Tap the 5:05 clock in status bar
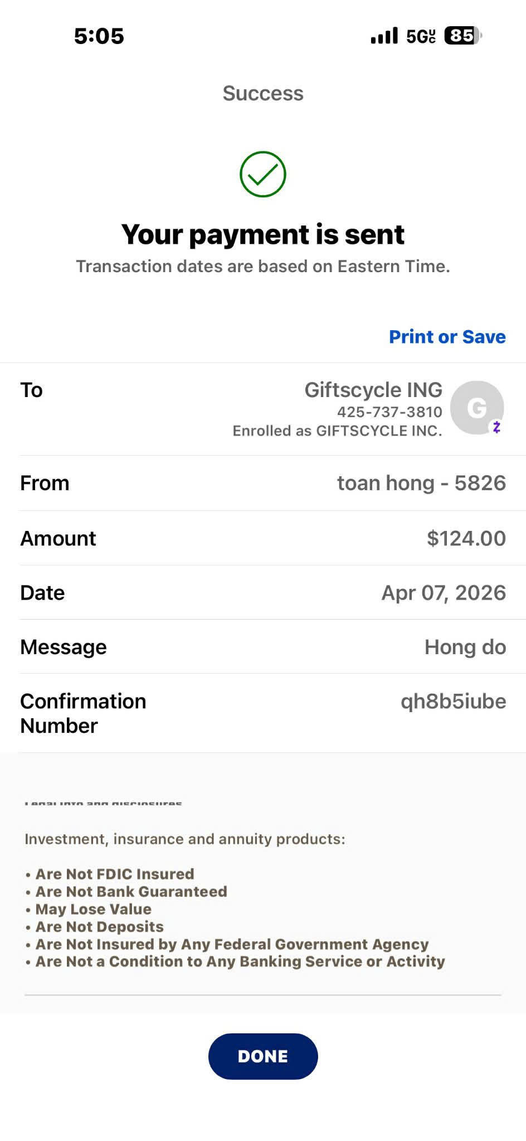Screen dimensions: 526x1141 pos(99,36)
